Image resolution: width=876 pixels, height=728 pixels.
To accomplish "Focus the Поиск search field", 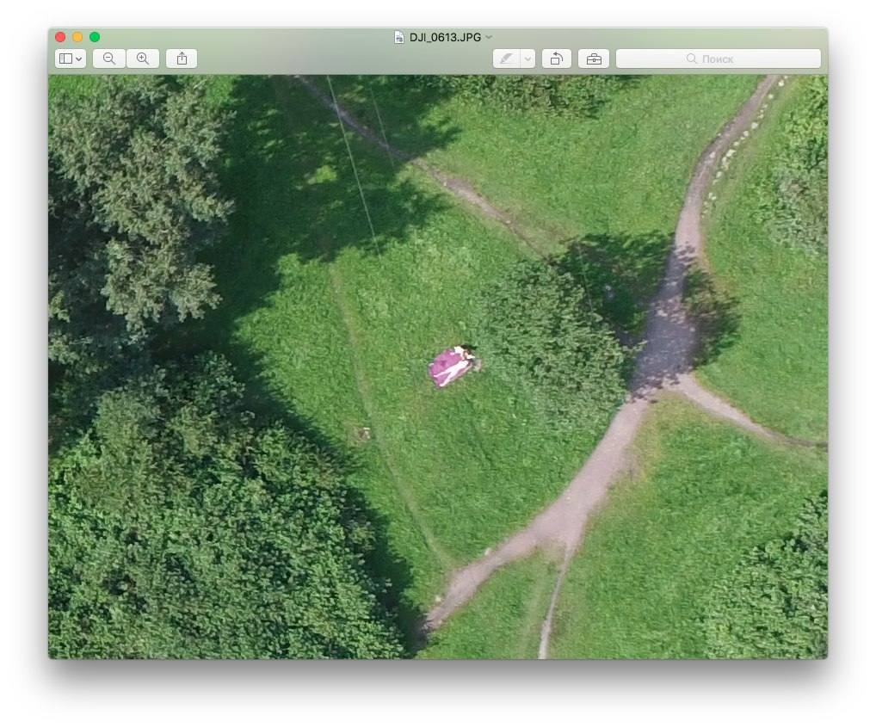I will point(719,59).
